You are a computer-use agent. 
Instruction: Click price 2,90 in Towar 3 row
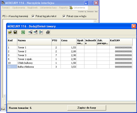coord(68,55)
